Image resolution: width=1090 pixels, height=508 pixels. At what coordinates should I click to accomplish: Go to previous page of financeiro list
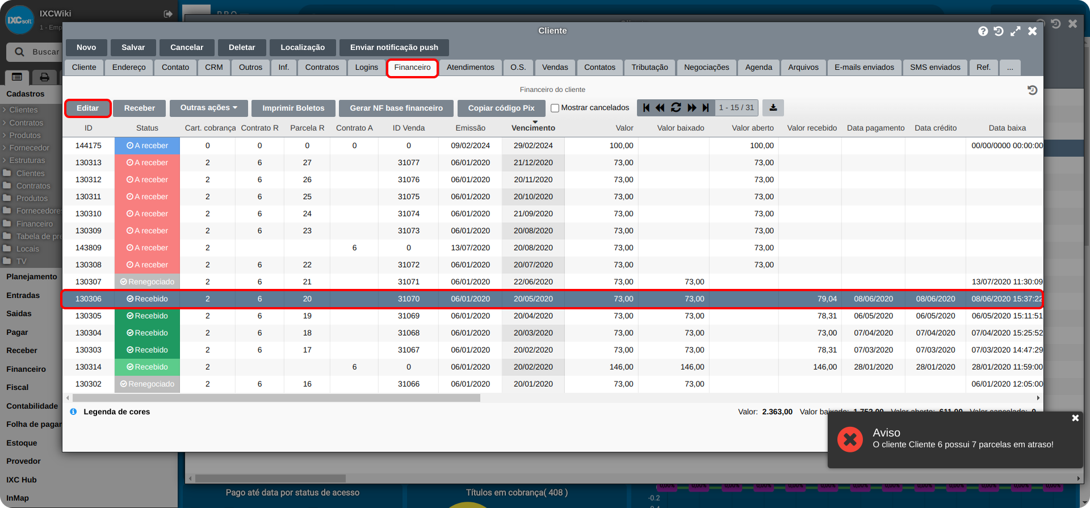click(x=660, y=107)
